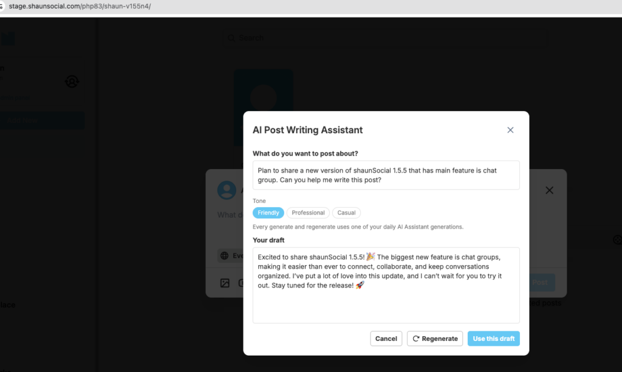622x372 pixels.
Task: Cancel the AI writing assistant
Action: click(x=386, y=339)
